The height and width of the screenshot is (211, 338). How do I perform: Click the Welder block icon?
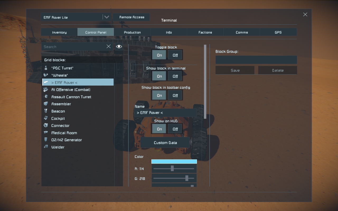point(46,147)
